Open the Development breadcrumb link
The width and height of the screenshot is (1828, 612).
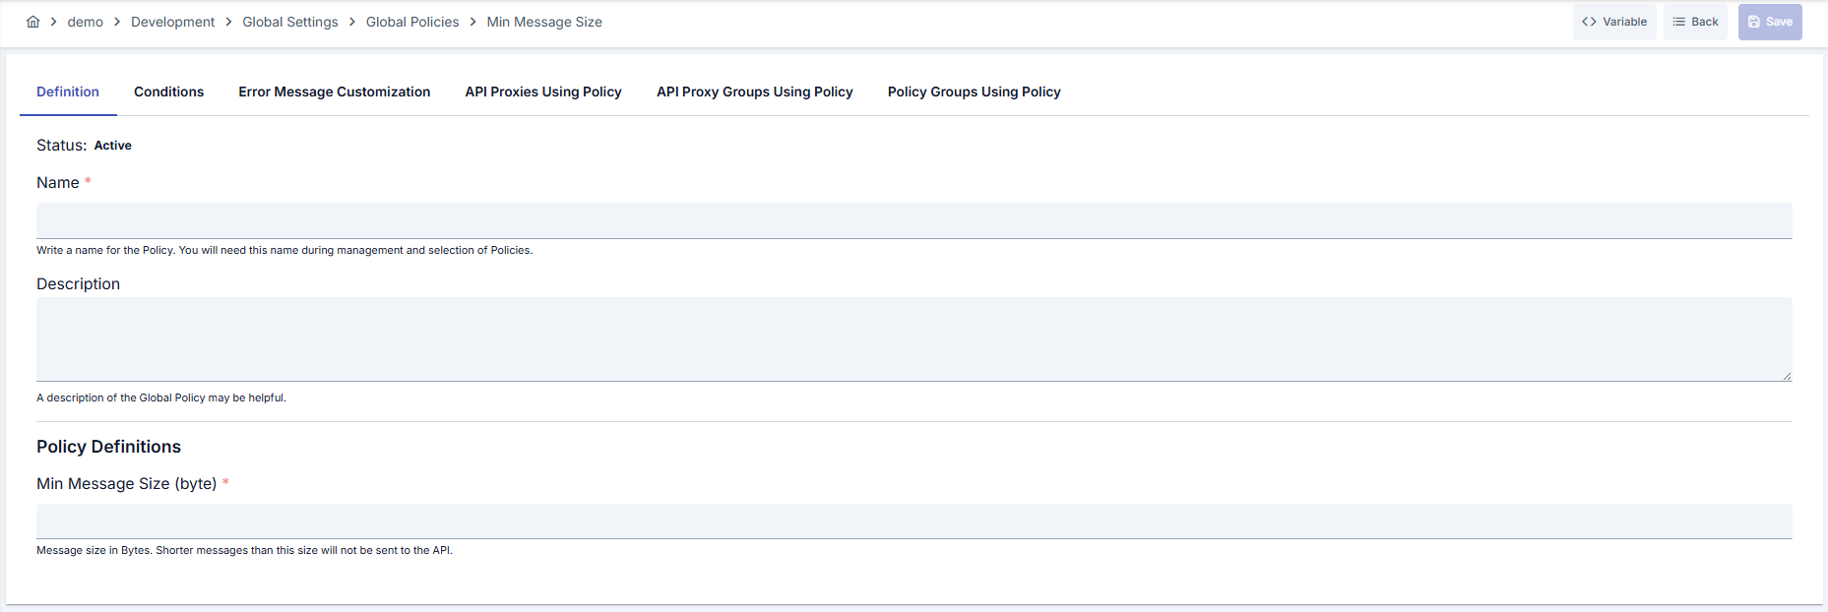(x=172, y=22)
